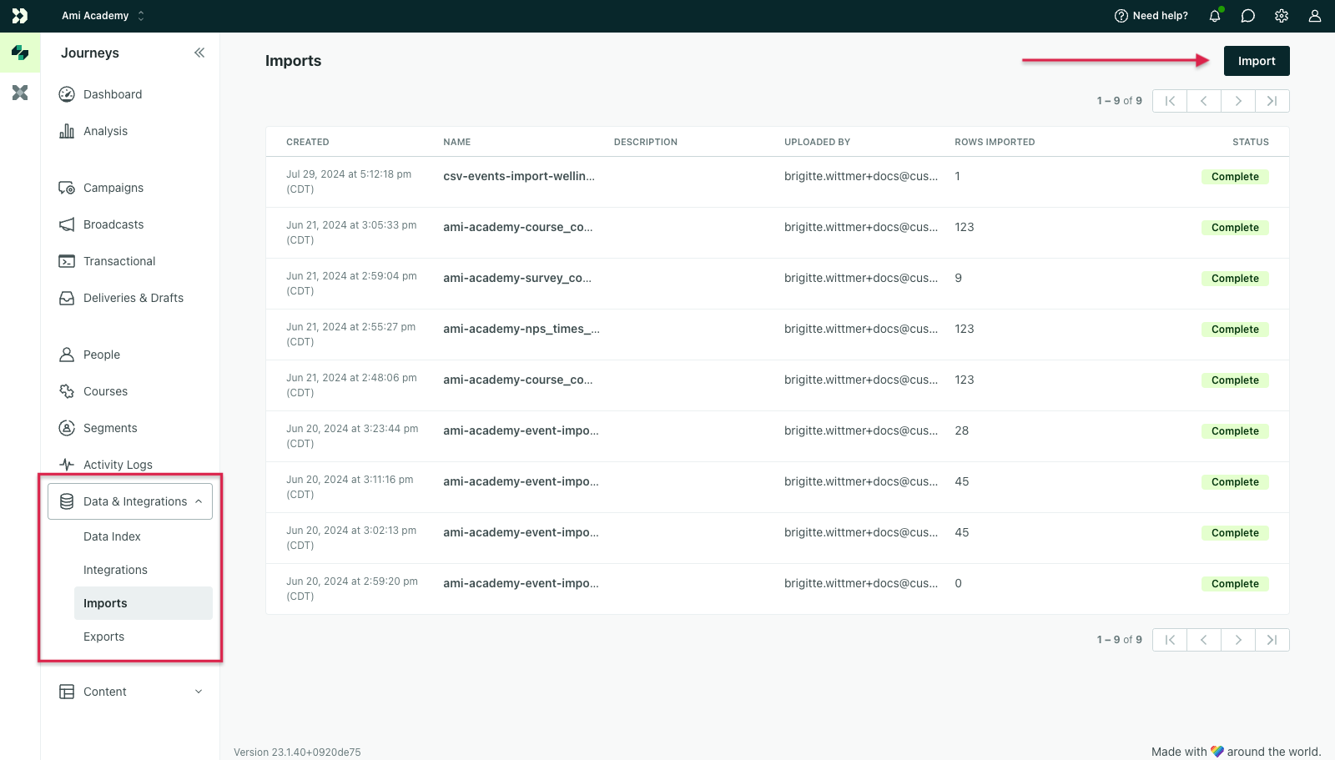Viewport: 1335px width, 760px height.
Task: Click the Customer.io logo icon
Action: [x=20, y=16]
